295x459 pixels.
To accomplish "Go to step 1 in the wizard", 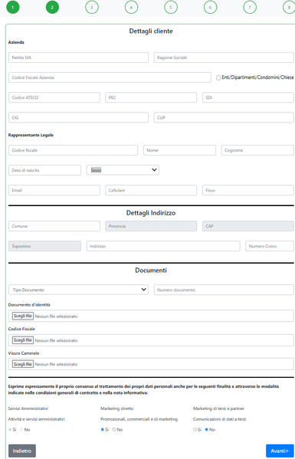I will tap(12, 8).
